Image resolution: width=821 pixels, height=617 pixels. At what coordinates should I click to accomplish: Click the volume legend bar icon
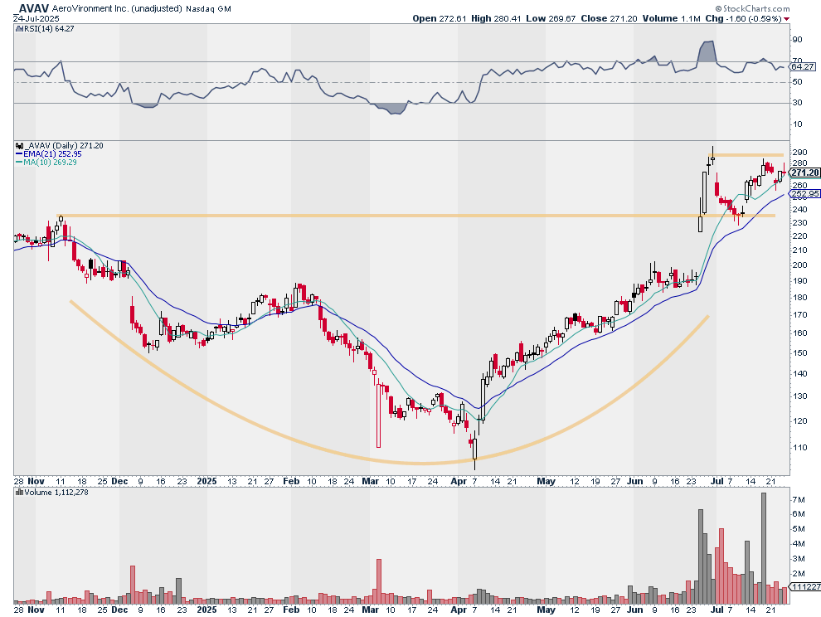[19, 493]
